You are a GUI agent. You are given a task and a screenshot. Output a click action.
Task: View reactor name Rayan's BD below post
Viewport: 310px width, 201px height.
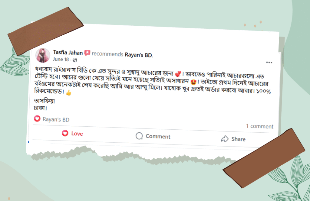pyautogui.click(x=56, y=119)
